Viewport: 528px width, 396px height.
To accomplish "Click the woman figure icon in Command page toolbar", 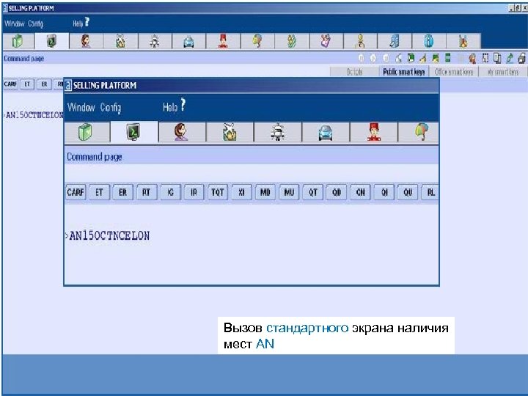I will tap(472, 58).
